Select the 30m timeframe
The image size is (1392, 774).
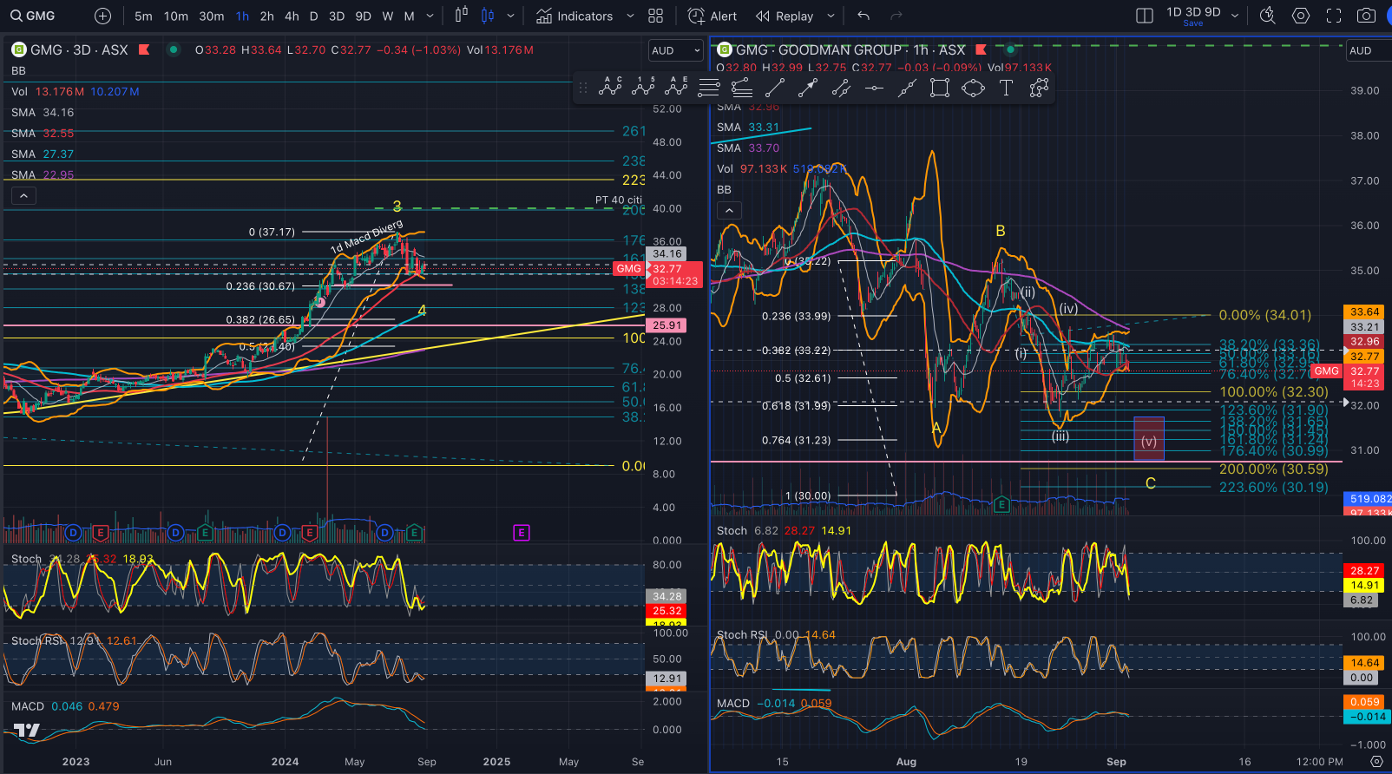(212, 16)
